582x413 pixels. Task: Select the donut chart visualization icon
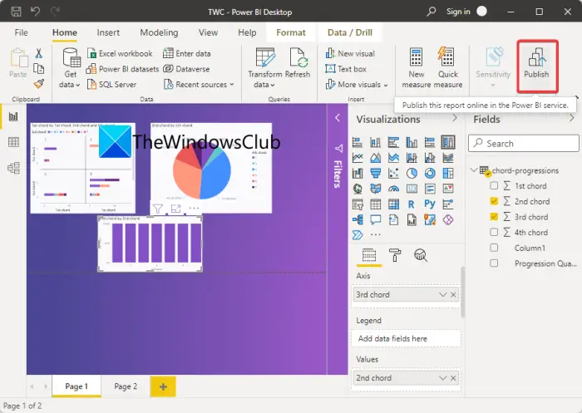click(x=430, y=174)
